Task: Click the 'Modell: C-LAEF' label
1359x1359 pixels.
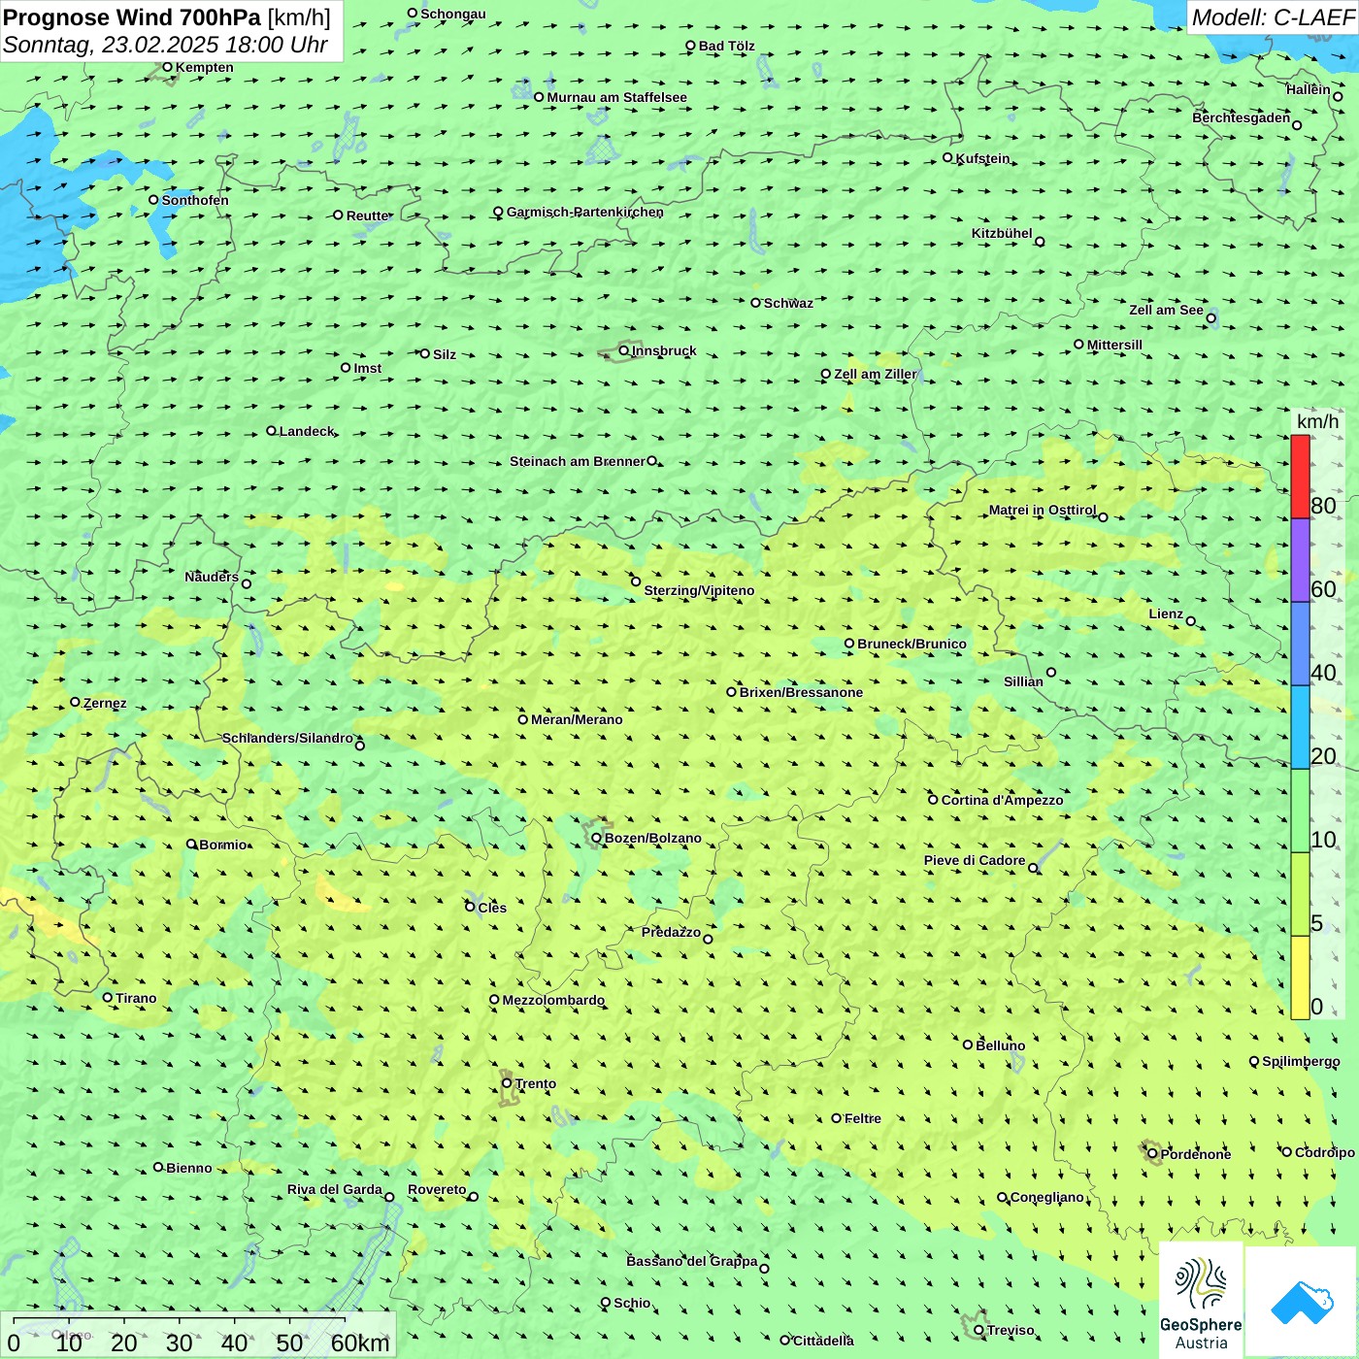Action: [x=1273, y=17]
